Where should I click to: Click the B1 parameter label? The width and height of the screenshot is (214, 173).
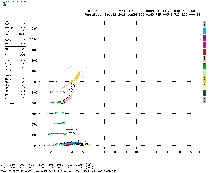pyautogui.click(x=6, y=98)
